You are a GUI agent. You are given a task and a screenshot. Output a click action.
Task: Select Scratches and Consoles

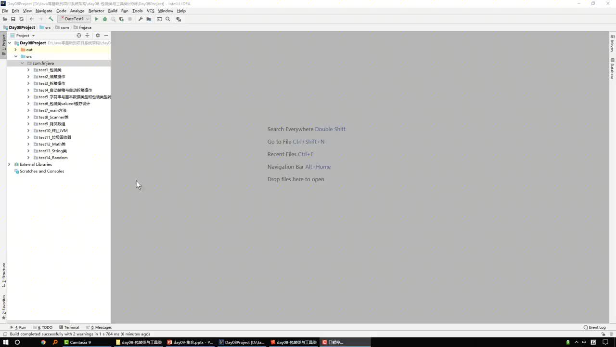point(42,171)
